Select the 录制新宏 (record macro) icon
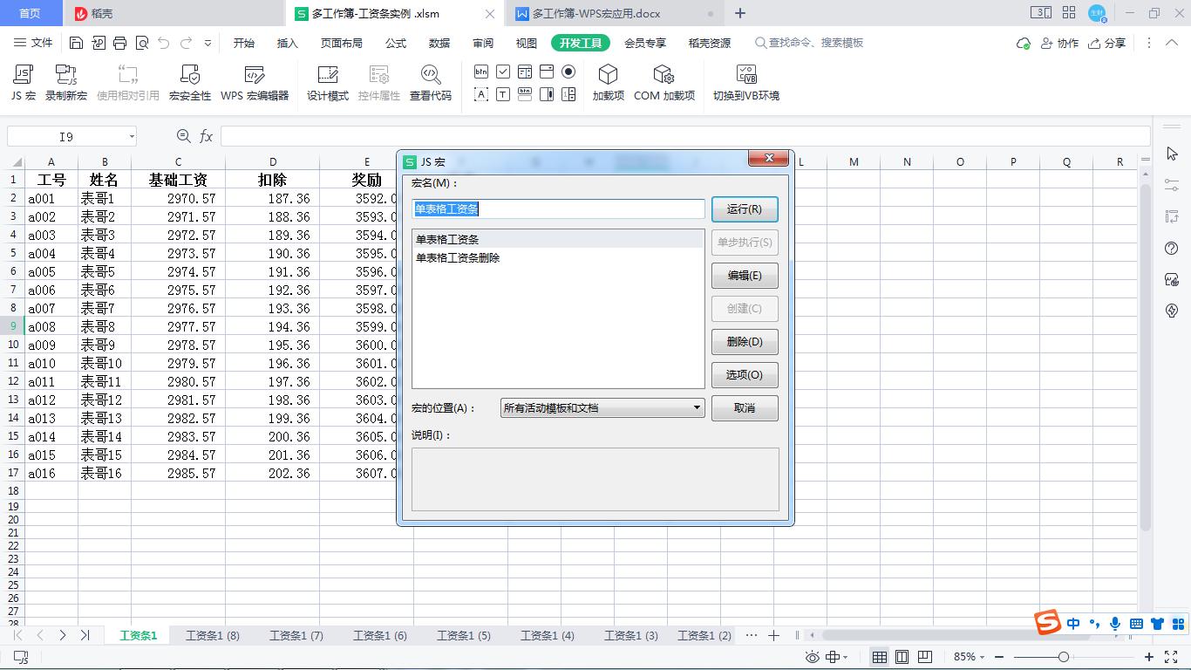This screenshot has height=670, width=1191. pos(65,80)
